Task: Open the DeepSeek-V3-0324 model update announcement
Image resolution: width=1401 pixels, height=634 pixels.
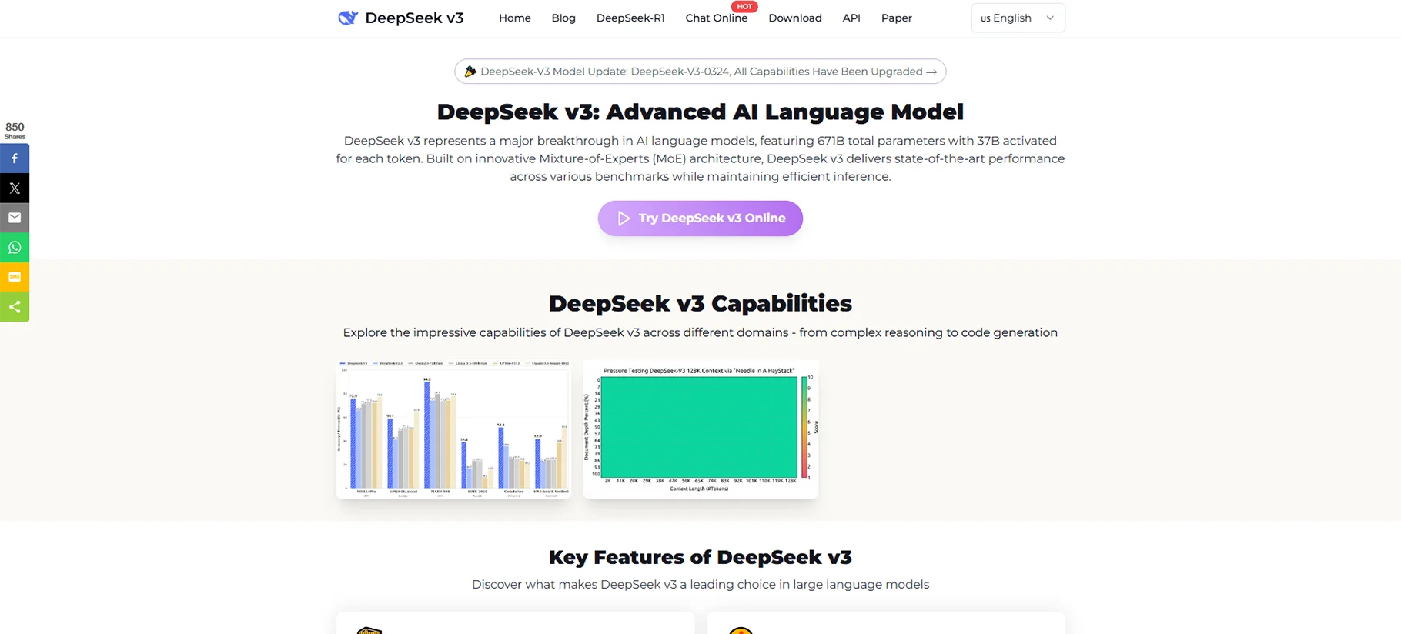Action: (x=700, y=72)
